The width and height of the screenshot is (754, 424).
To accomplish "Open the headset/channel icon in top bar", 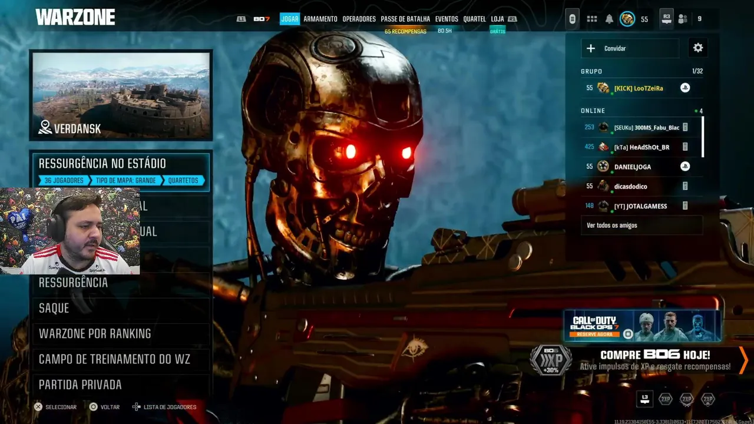I will (x=572, y=19).
